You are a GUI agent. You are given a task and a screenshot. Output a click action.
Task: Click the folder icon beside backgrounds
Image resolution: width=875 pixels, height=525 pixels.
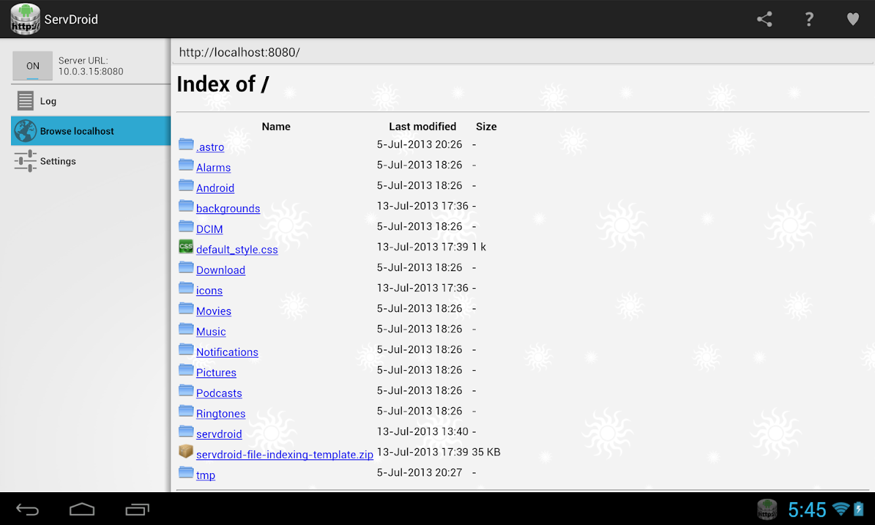click(186, 206)
